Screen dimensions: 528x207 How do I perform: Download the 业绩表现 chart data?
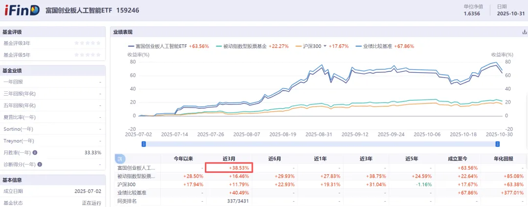coord(524,32)
